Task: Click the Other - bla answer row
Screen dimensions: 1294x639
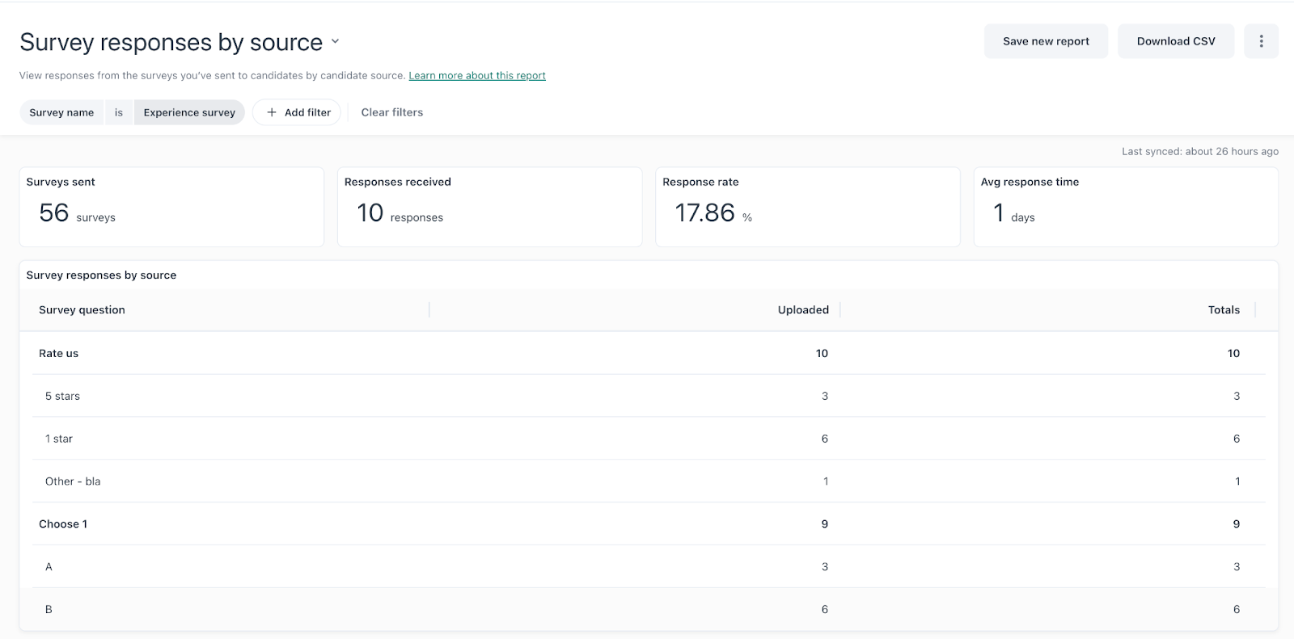Action: 73,481
